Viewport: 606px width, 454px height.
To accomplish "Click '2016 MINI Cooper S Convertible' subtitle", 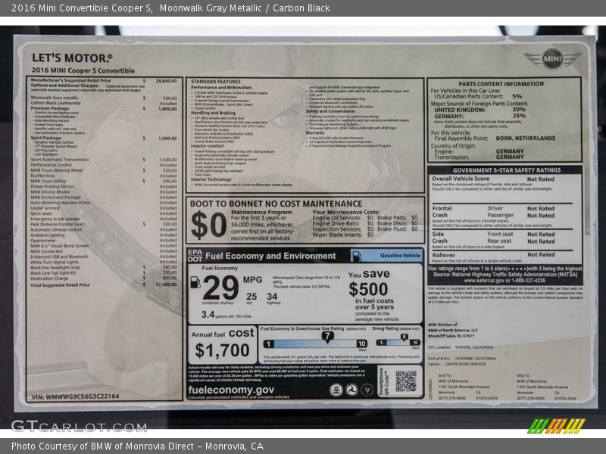I will click(83, 70).
